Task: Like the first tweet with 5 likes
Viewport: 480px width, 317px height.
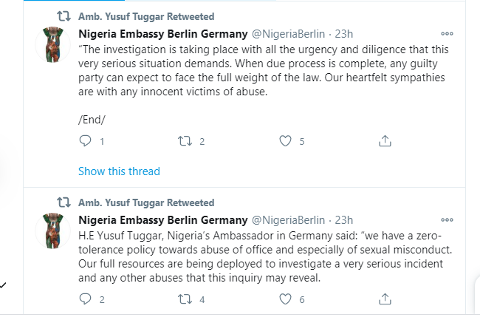Action: pyautogui.click(x=285, y=141)
